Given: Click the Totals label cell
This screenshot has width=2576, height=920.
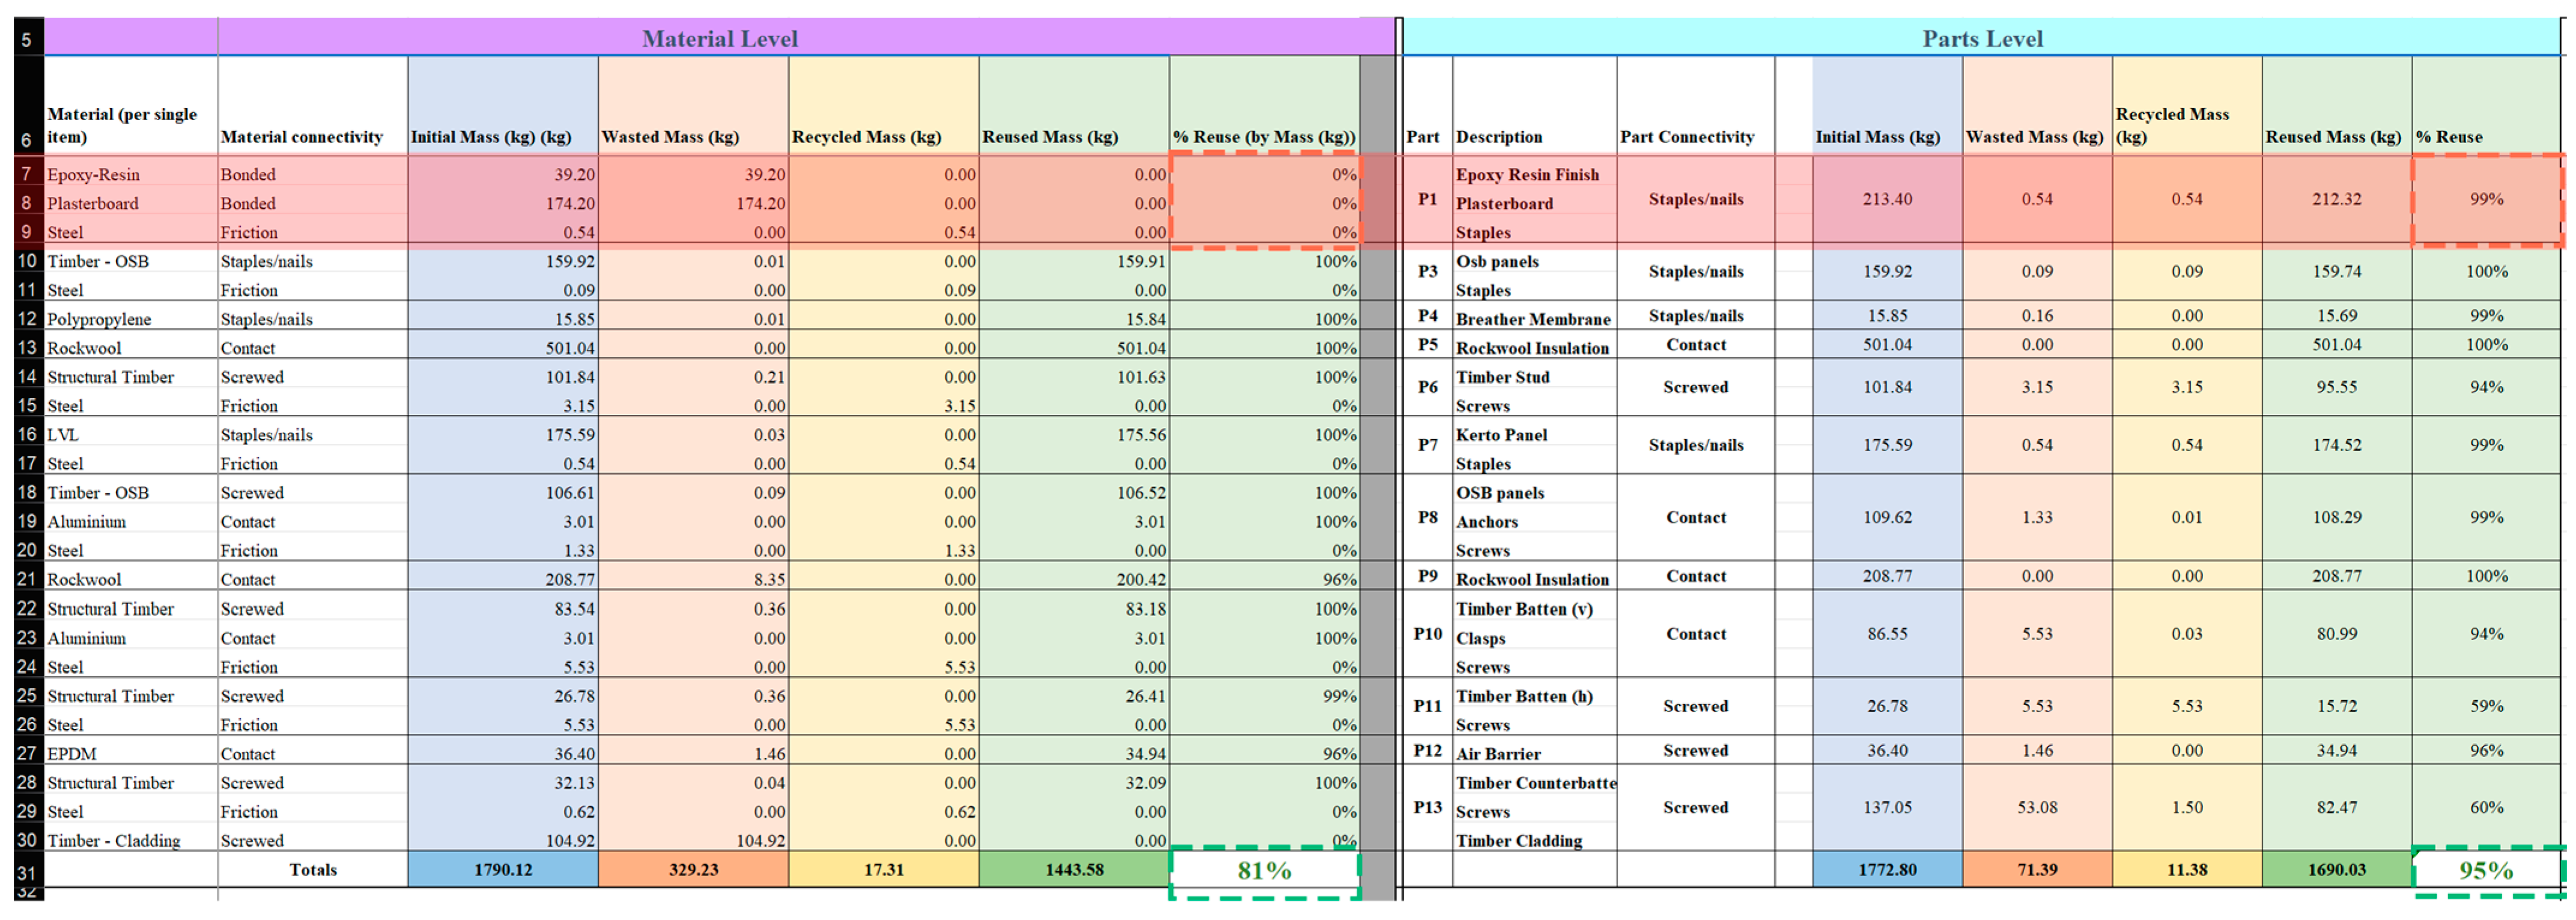Looking at the screenshot, I should (x=313, y=870).
